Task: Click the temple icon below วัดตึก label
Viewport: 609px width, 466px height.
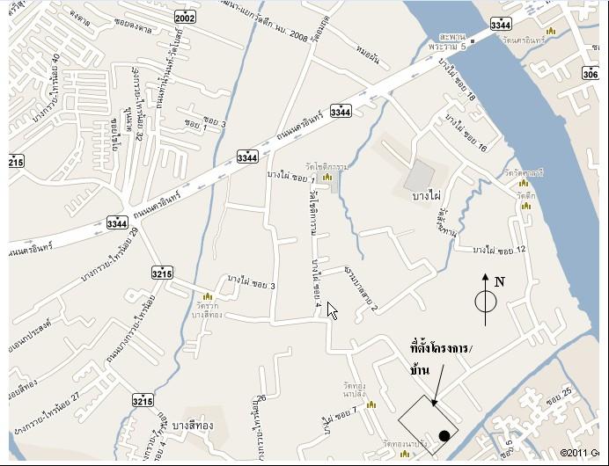Action: 526,206
